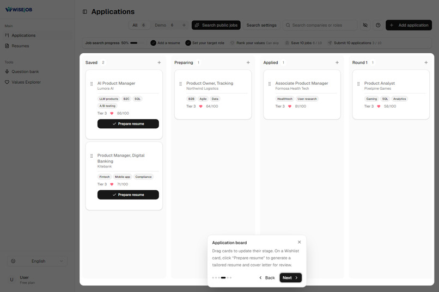This screenshot has height=292, width=439.
Task: Click Next in the tour popup
Action: coord(291,278)
